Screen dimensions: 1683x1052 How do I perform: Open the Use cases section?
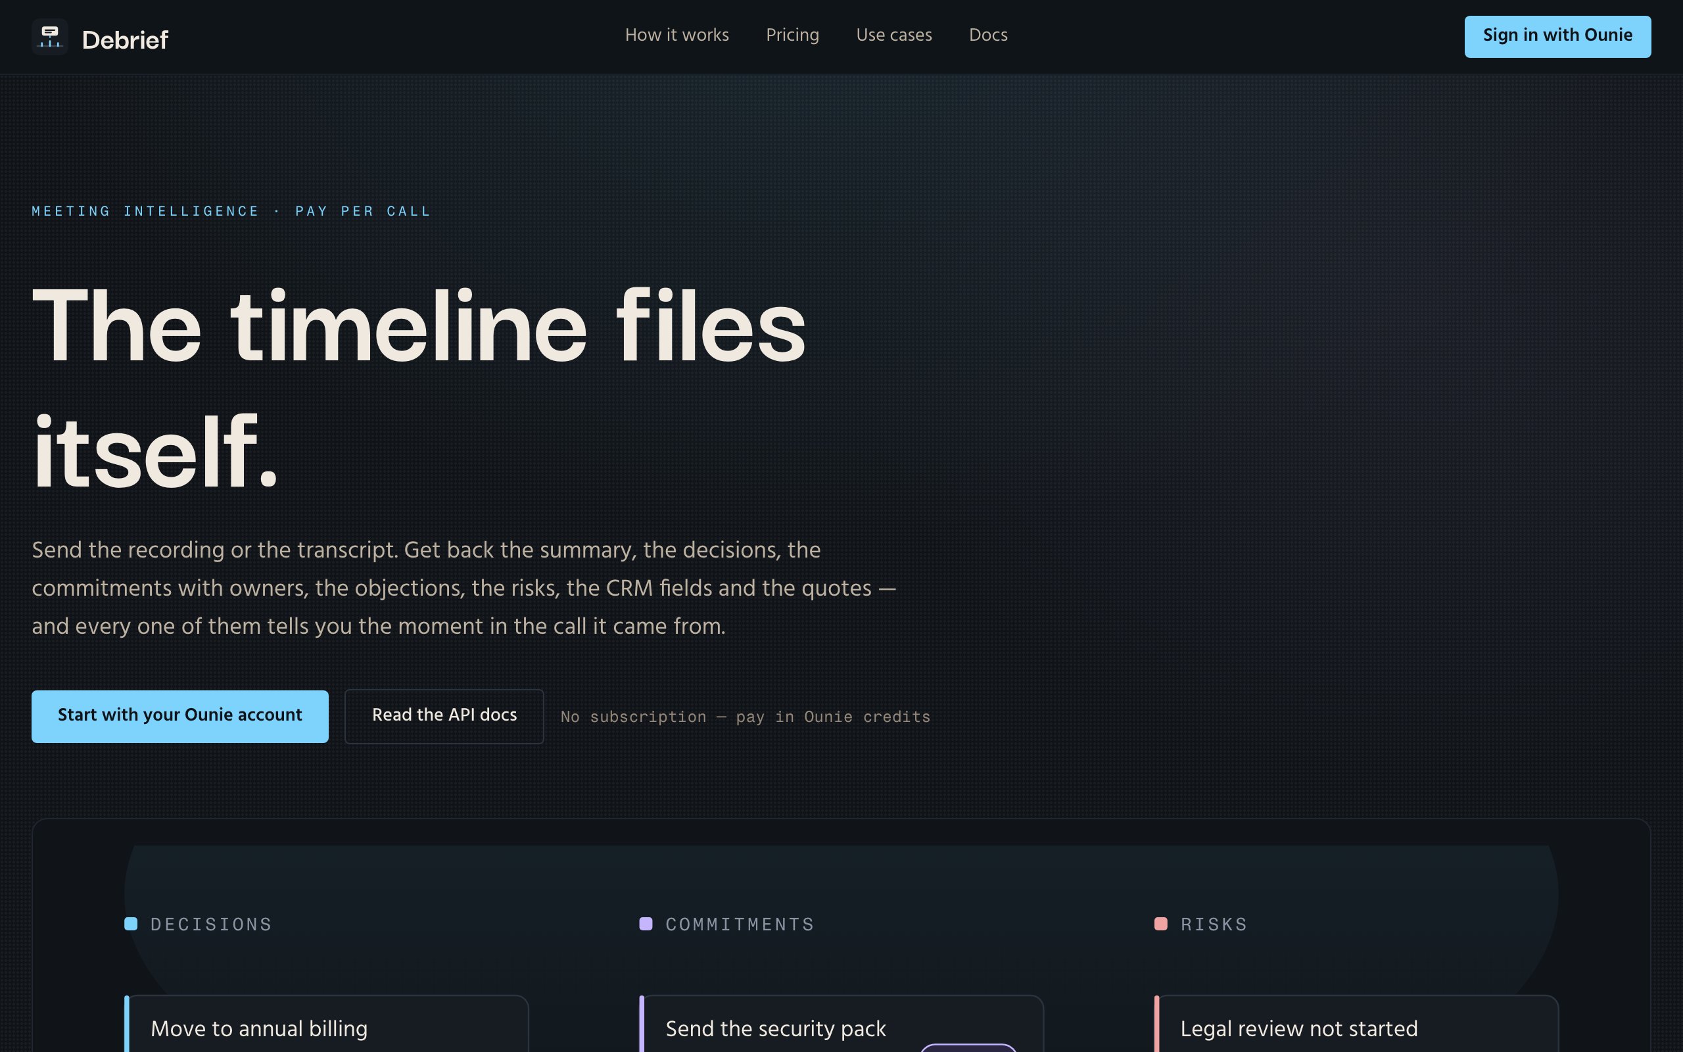point(893,35)
